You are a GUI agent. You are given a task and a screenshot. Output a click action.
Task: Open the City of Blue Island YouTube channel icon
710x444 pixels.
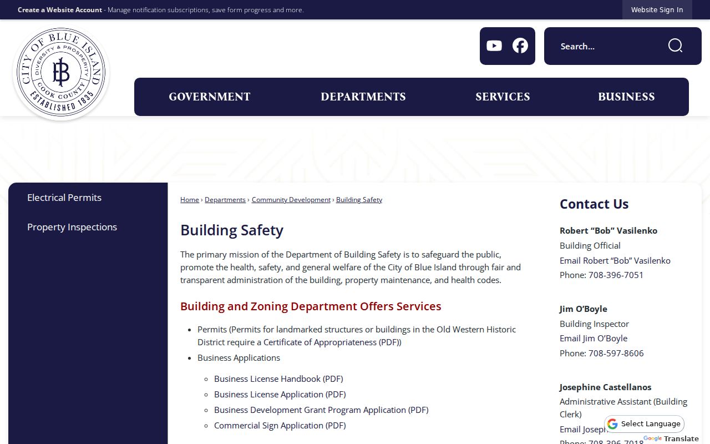[494, 46]
